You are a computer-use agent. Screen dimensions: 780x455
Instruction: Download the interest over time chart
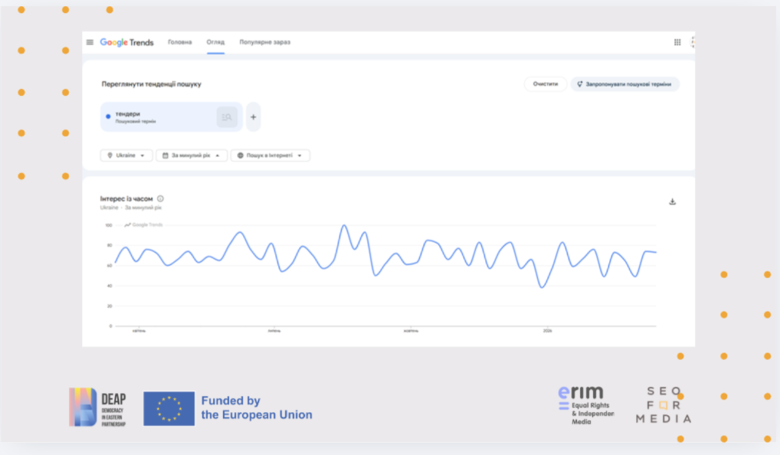(673, 202)
